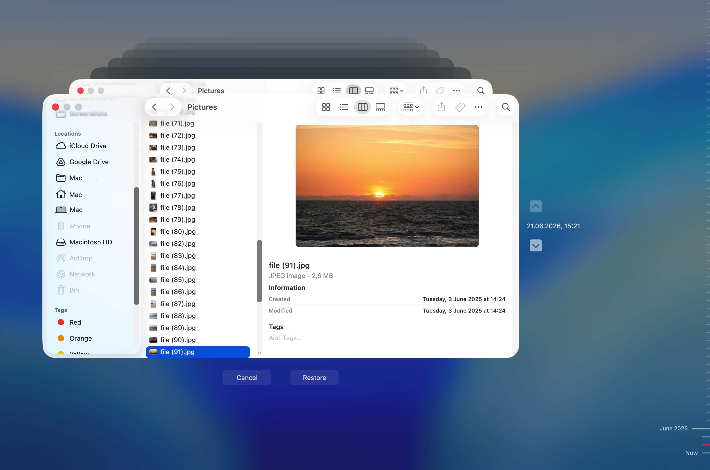Filter by Red tag
This screenshot has height=470, width=710.
click(x=69, y=322)
